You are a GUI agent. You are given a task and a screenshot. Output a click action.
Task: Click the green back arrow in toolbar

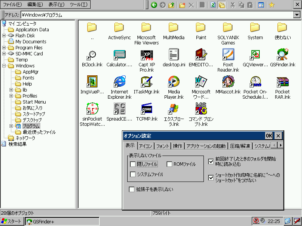154,5
